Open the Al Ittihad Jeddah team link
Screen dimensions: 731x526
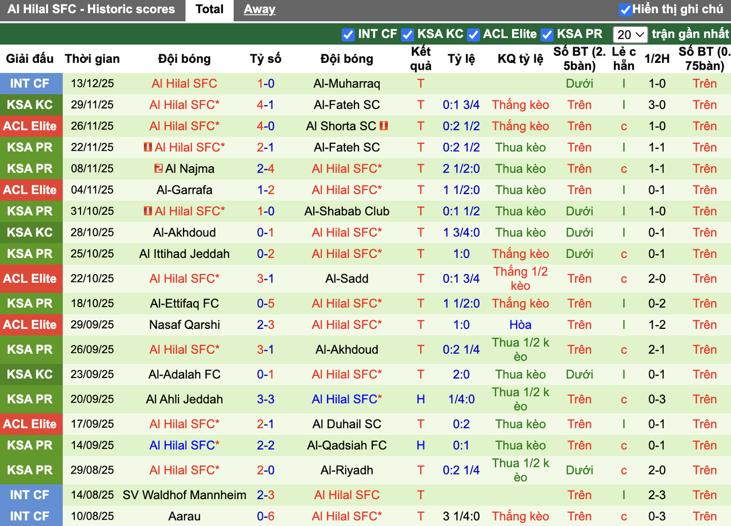tap(184, 254)
